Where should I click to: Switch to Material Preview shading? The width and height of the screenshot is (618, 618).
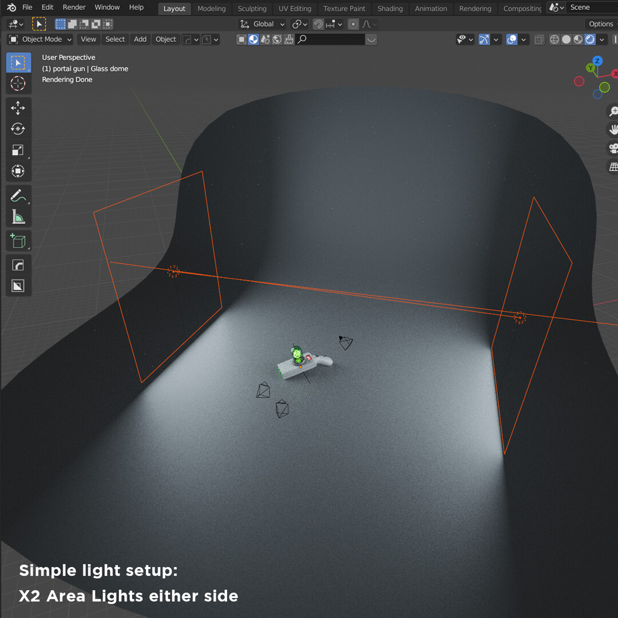point(578,39)
